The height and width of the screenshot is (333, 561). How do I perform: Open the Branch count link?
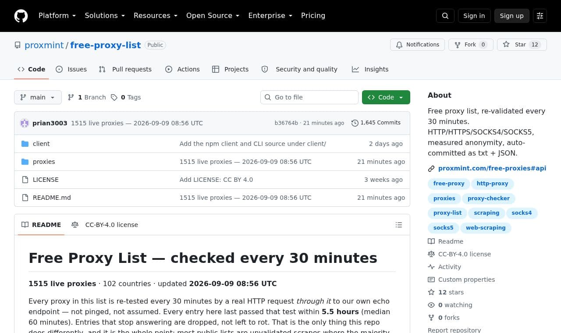(x=87, y=97)
